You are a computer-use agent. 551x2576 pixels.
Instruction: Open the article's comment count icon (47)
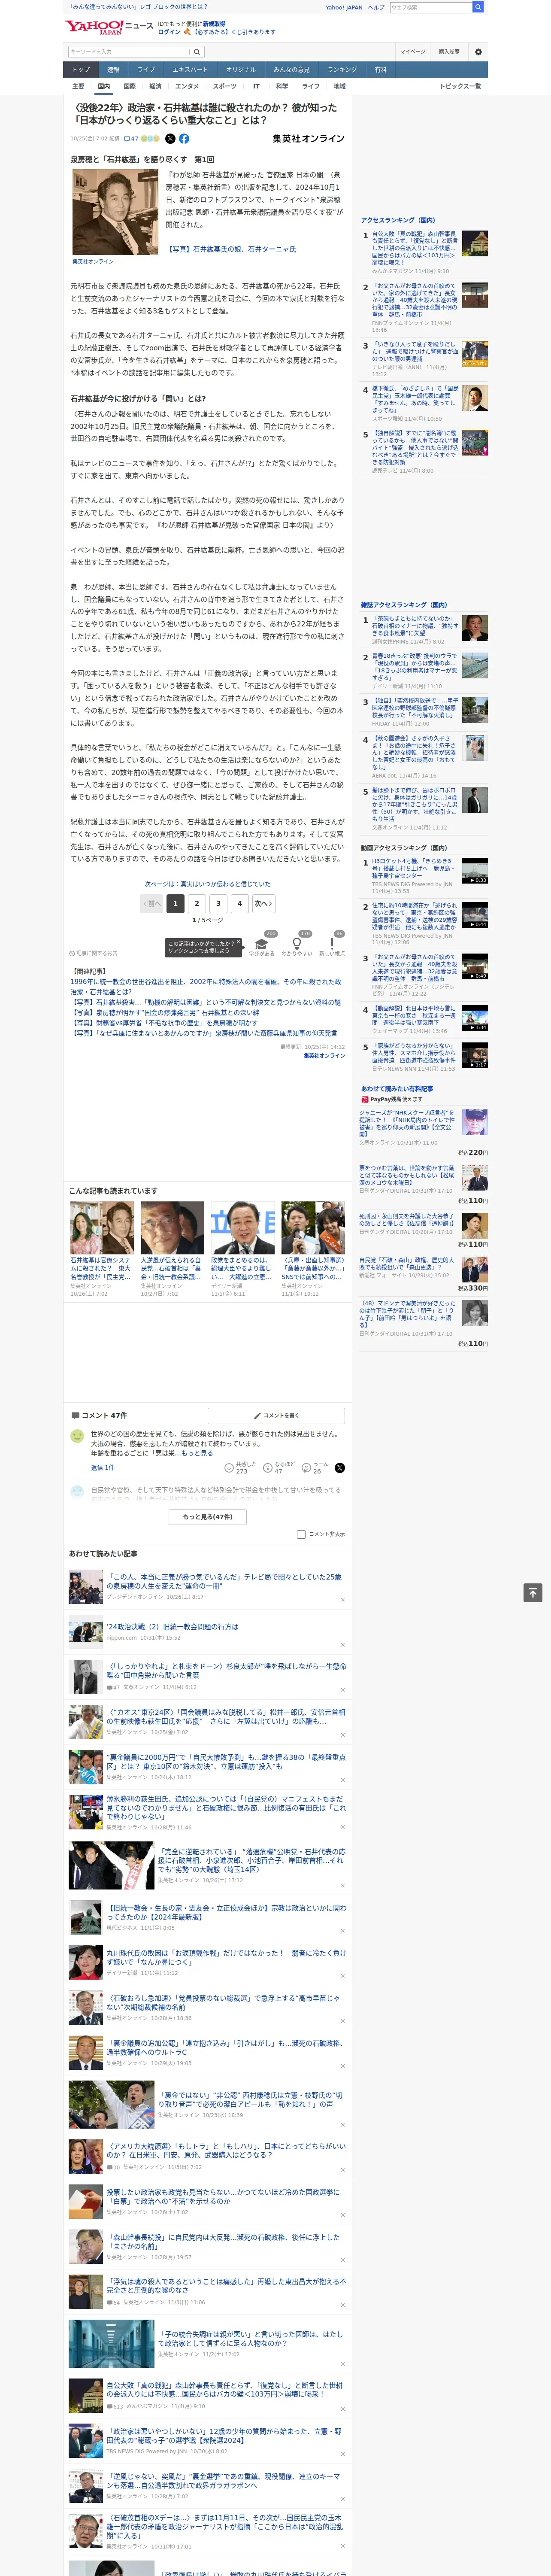coord(131,139)
